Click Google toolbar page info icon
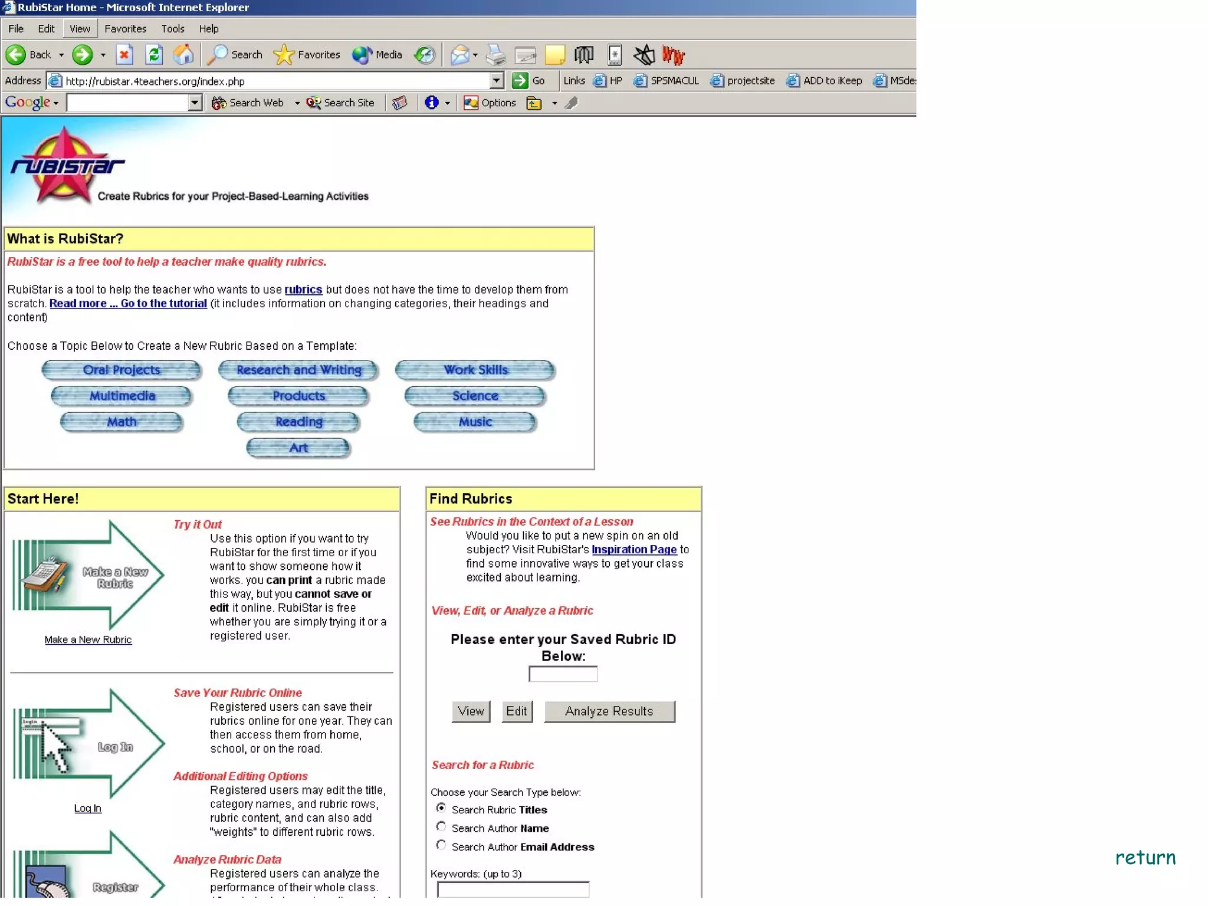The height and width of the screenshot is (906, 1208). (431, 103)
